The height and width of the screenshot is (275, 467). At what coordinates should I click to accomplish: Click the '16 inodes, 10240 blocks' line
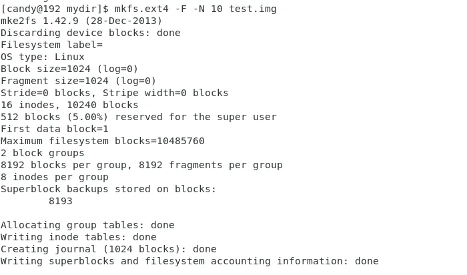(x=69, y=105)
